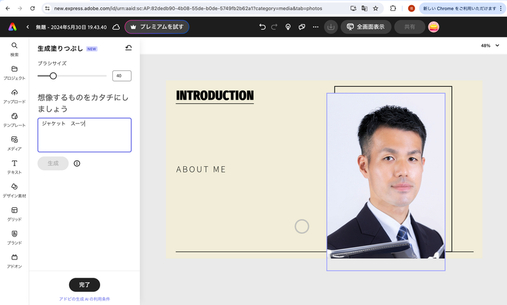Open Adobe generative AI terms link
Screen dimensions: 507x305
[84, 299]
